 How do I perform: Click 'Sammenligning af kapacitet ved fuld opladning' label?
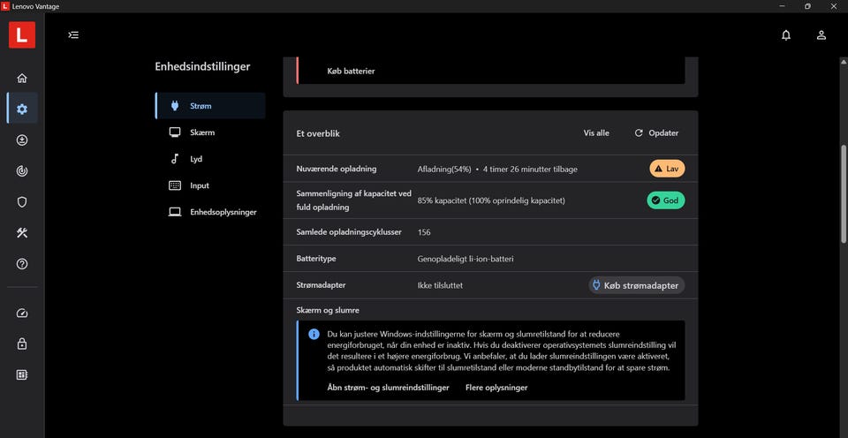click(x=354, y=200)
